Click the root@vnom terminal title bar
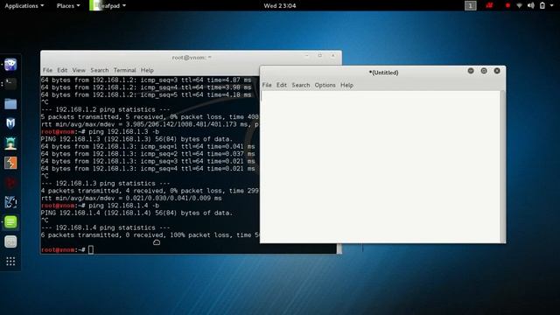 (192, 58)
